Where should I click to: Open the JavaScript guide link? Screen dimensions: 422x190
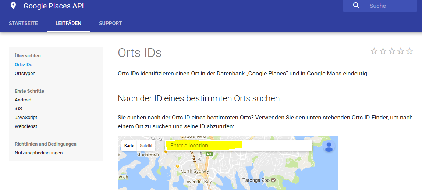point(26,118)
